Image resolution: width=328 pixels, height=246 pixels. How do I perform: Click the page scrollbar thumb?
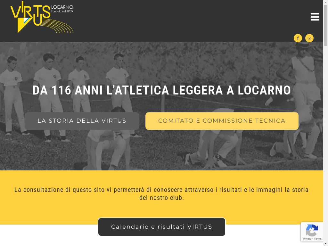[x=325, y=25]
